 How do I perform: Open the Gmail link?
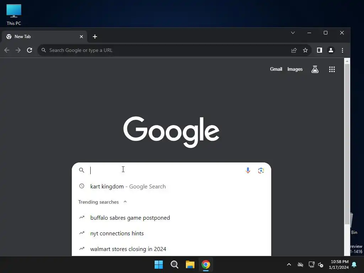coord(276,69)
